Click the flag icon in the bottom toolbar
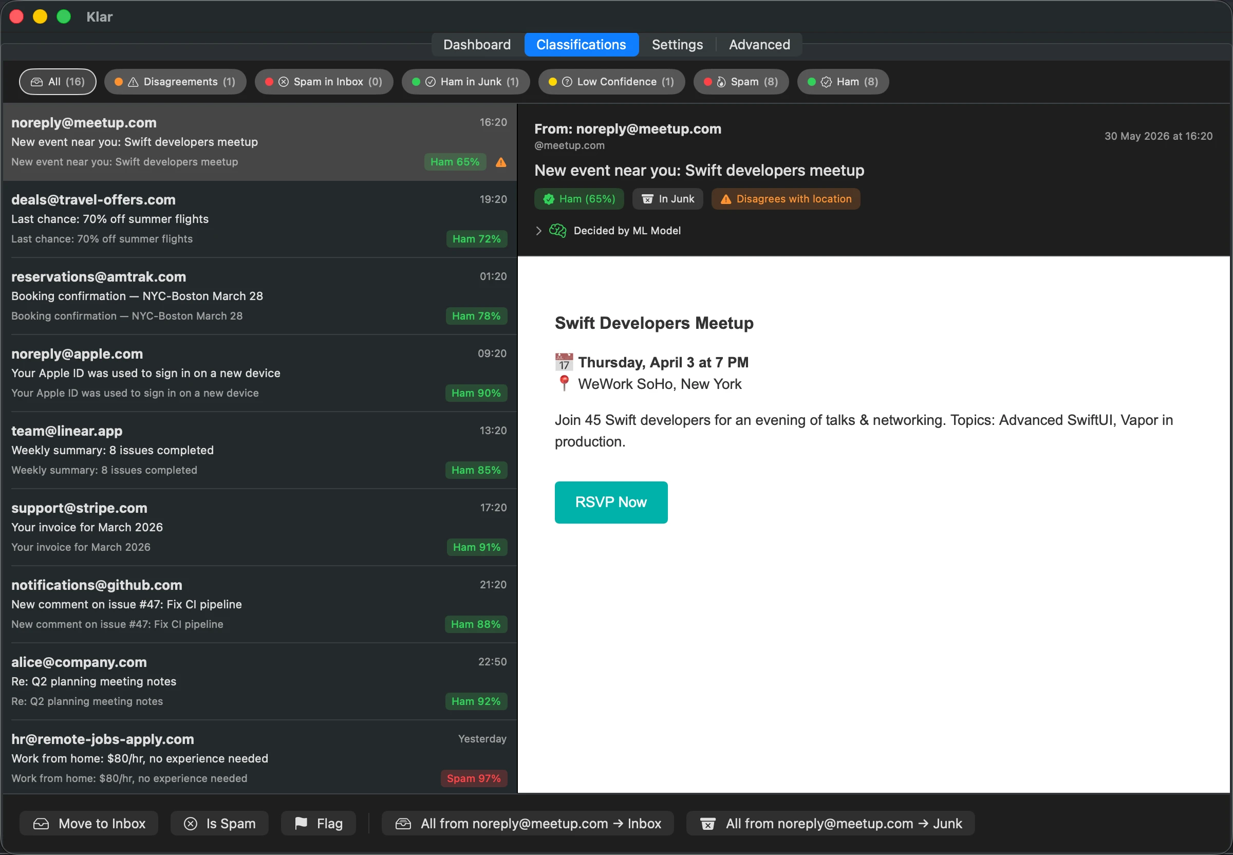The width and height of the screenshot is (1233, 855). (x=301, y=823)
